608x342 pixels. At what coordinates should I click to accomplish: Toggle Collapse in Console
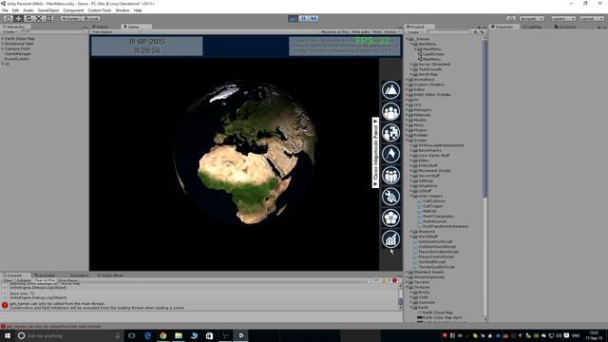point(23,280)
